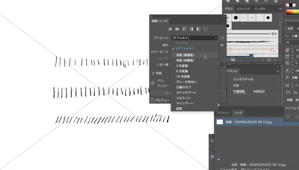Enable the プレビュー checkbox
The height and width of the screenshot is (170, 299).
coord(152,100)
